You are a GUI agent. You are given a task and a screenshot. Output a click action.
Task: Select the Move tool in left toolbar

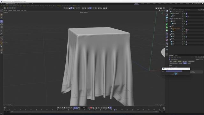[x=2, y=21]
